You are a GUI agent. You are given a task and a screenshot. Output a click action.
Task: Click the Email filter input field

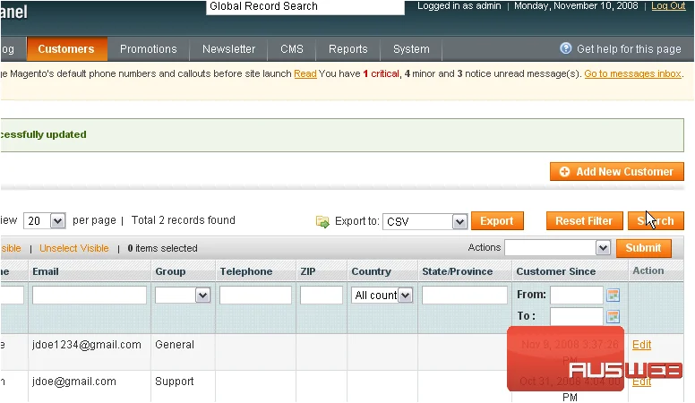90,296
